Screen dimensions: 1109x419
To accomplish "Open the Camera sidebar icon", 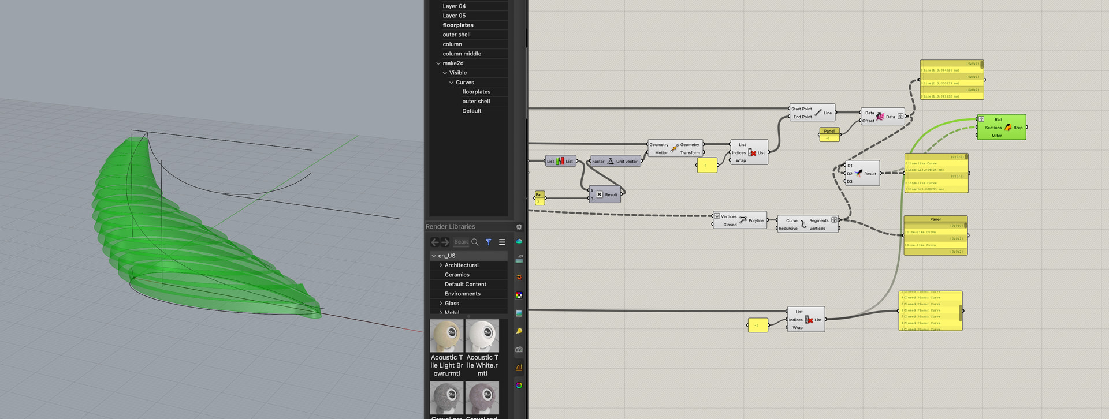I will tap(519, 349).
